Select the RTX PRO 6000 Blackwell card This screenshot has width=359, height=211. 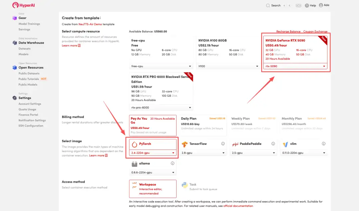(x=161, y=92)
